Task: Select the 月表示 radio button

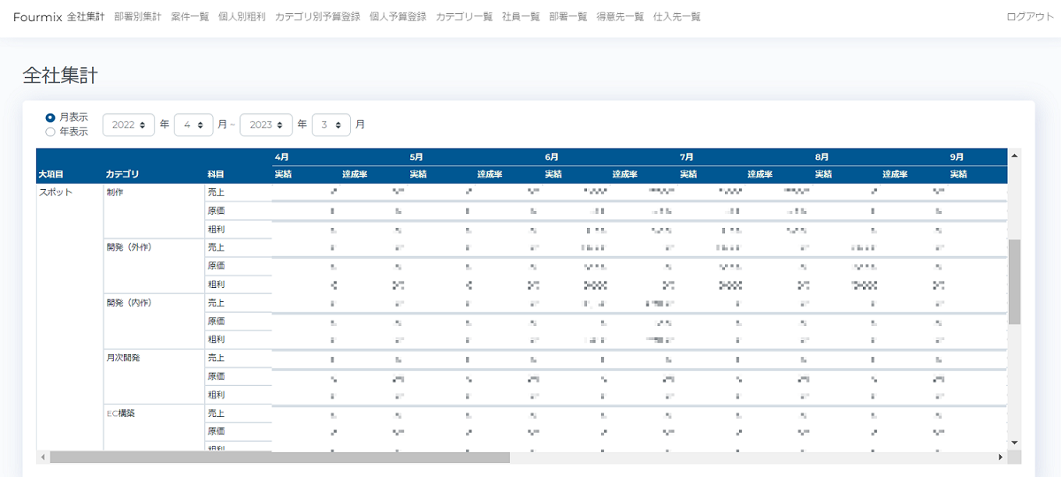Action: [x=50, y=117]
